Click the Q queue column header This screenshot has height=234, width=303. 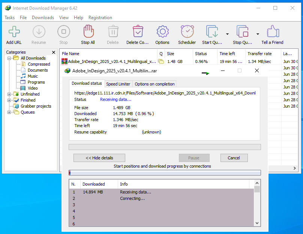(161, 54)
